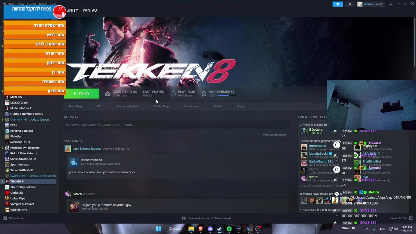416x234 pixels.
Task: Click the rematch achievement badge icon
Action: pos(74,207)
